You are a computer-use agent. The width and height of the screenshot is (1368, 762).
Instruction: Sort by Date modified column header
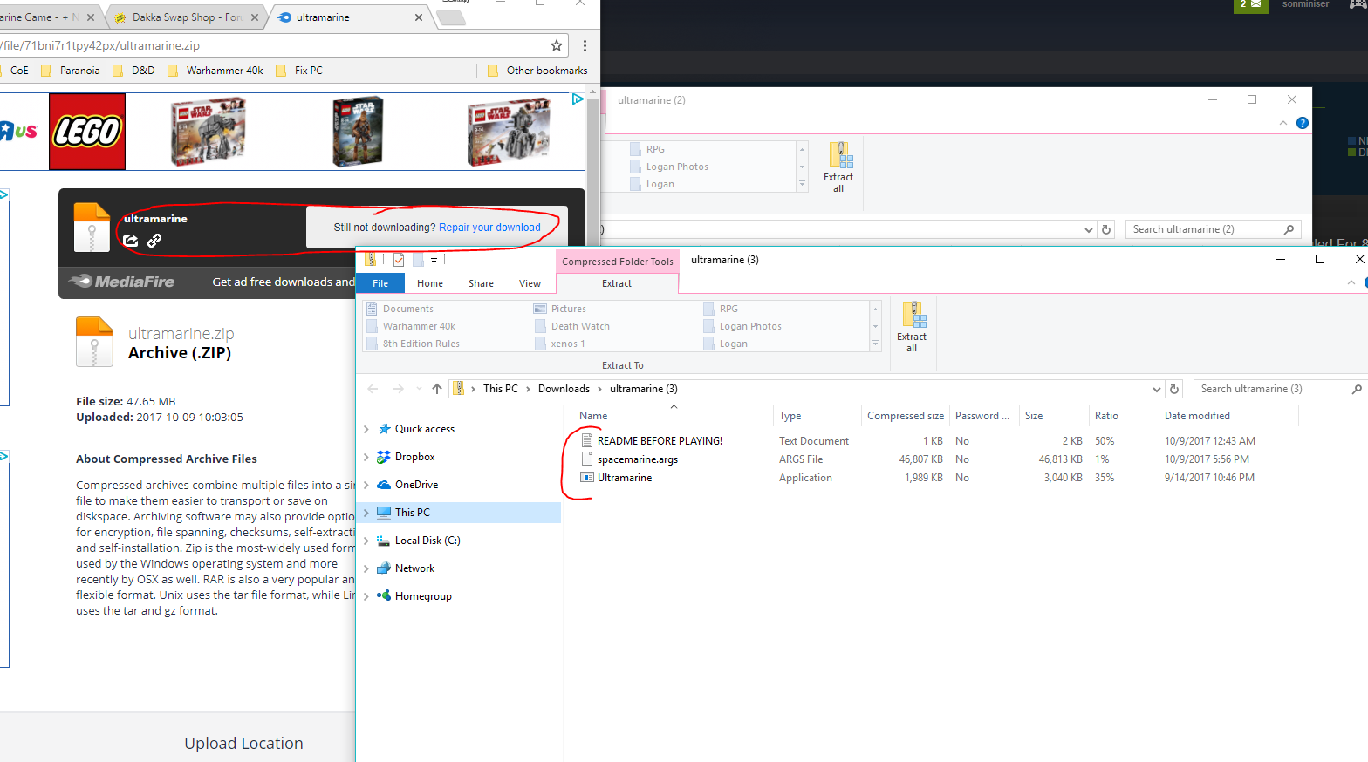pos(1197,416)
